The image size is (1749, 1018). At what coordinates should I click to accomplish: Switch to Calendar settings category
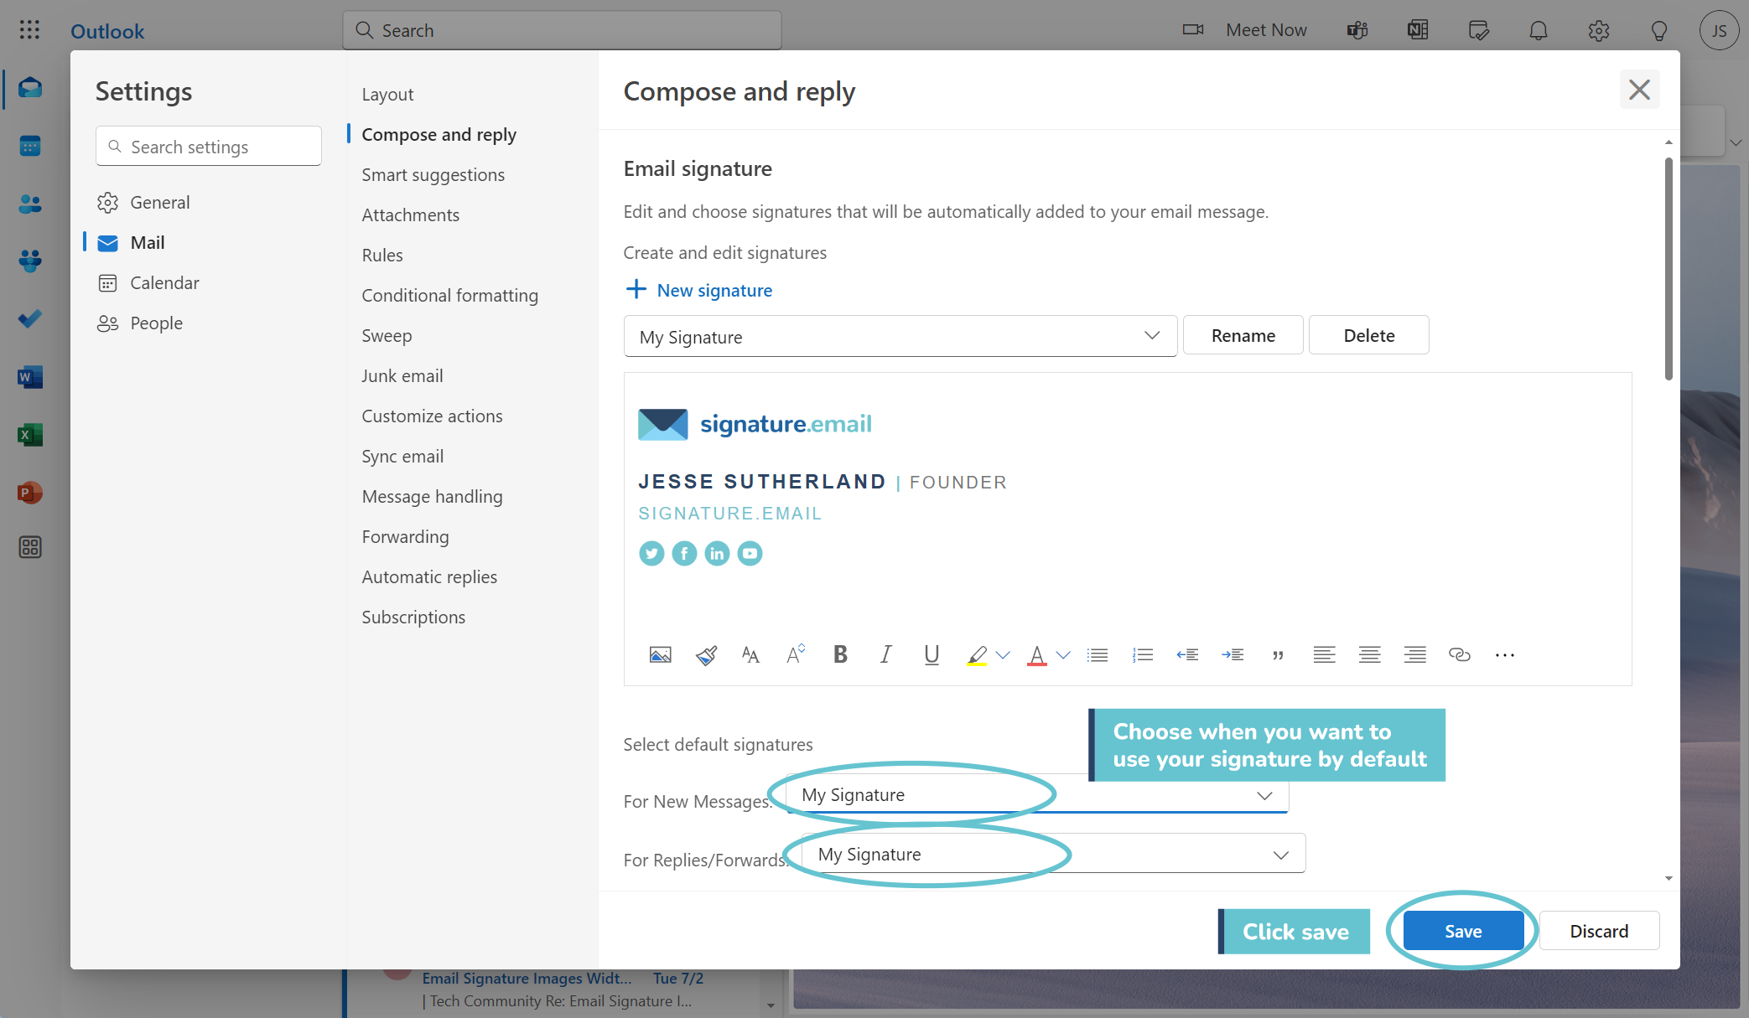[164, 282]
